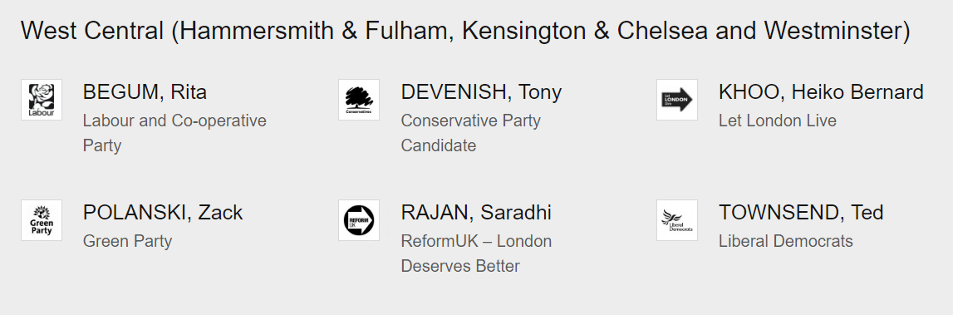Click Conservative Party Candidate description text
Image resolution: width=953 pixels, height=315 pixels.
[x=470, y=133]
